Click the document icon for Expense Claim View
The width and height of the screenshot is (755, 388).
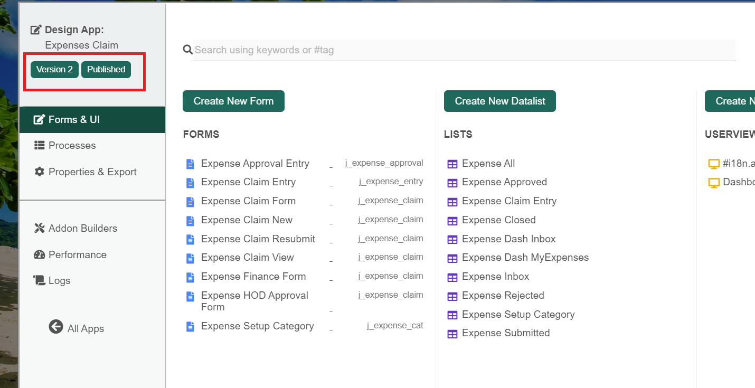click(x=190, y=258)
